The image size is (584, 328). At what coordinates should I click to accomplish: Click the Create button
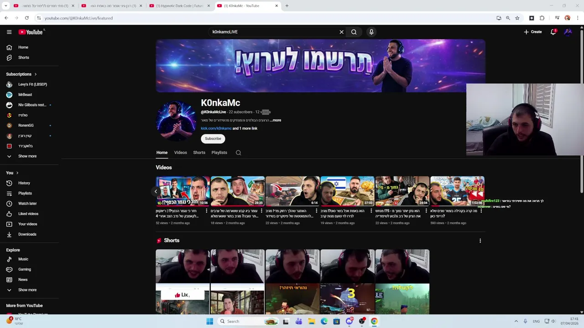click(533, 32)
